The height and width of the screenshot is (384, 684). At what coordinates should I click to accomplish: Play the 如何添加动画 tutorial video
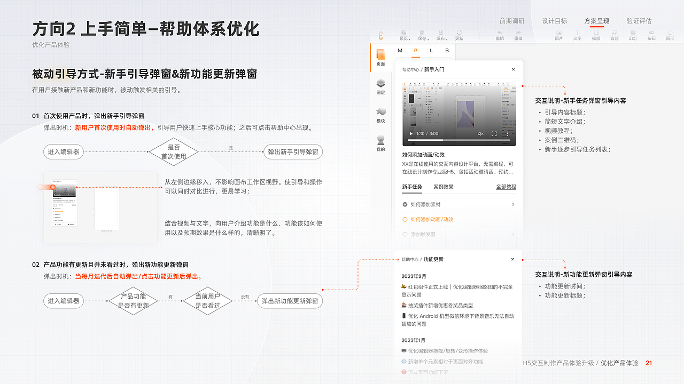pos(411,133)
